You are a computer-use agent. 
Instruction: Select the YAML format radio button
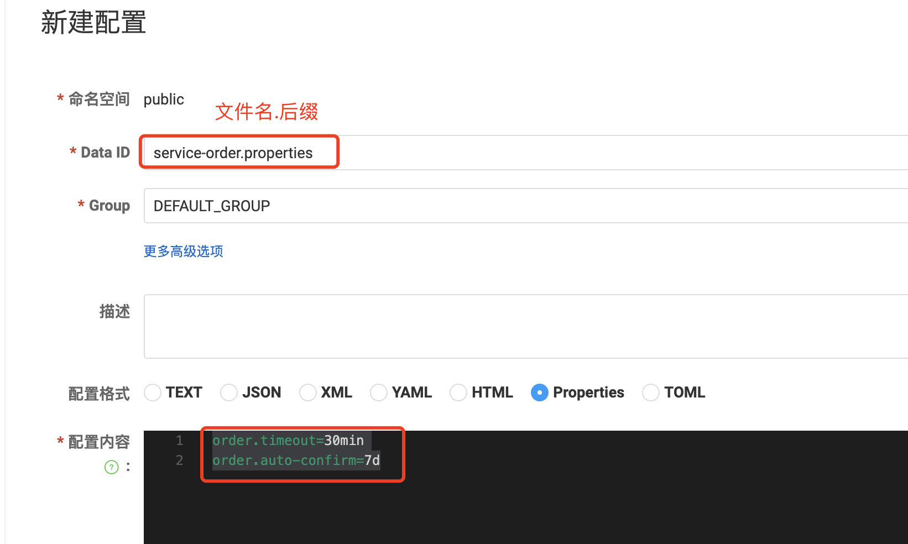(379, 393)
